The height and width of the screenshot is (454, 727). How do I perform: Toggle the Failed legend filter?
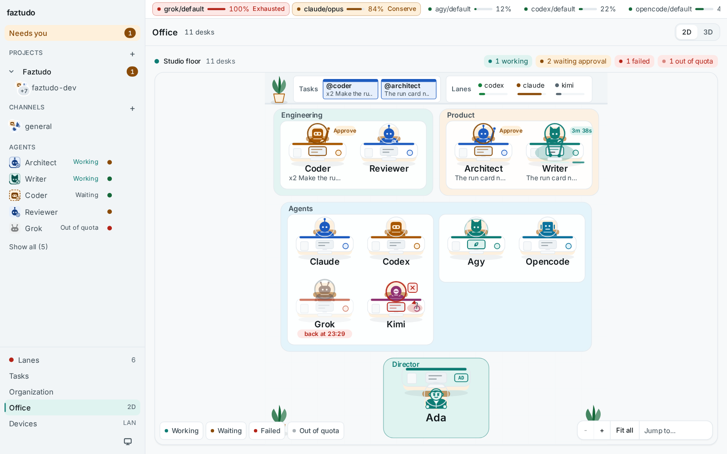[x=267, y=431]
